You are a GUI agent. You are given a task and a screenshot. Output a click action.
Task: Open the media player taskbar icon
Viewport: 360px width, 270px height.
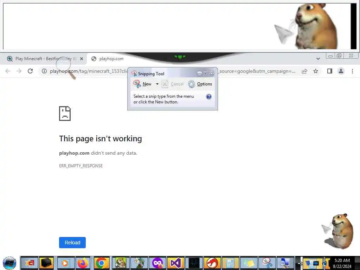65,263
